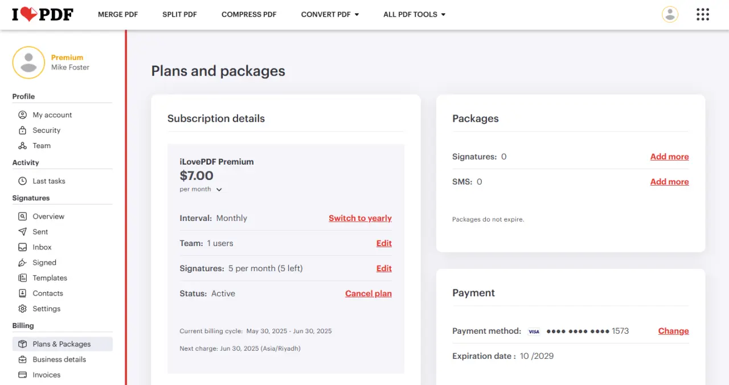Click the Overview icon in Signatures
729x385 pixels.
[23, 216]
